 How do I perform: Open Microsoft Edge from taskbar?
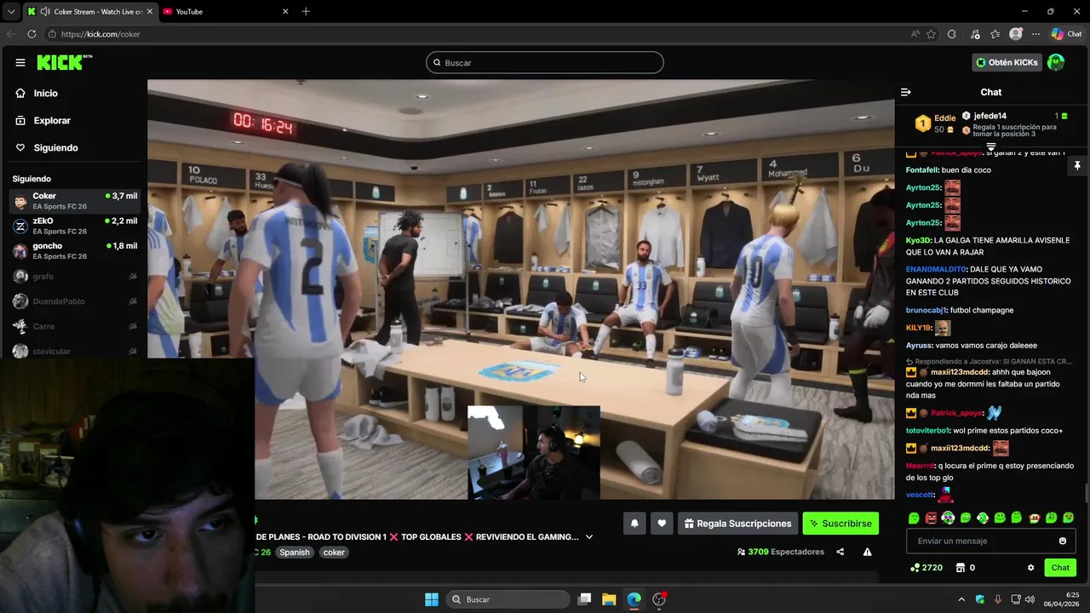pyautogui.click(x=634, y=599)
